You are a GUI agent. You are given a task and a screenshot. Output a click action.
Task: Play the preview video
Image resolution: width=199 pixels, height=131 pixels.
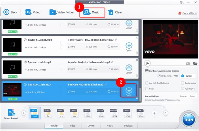(x=147, y=63)
